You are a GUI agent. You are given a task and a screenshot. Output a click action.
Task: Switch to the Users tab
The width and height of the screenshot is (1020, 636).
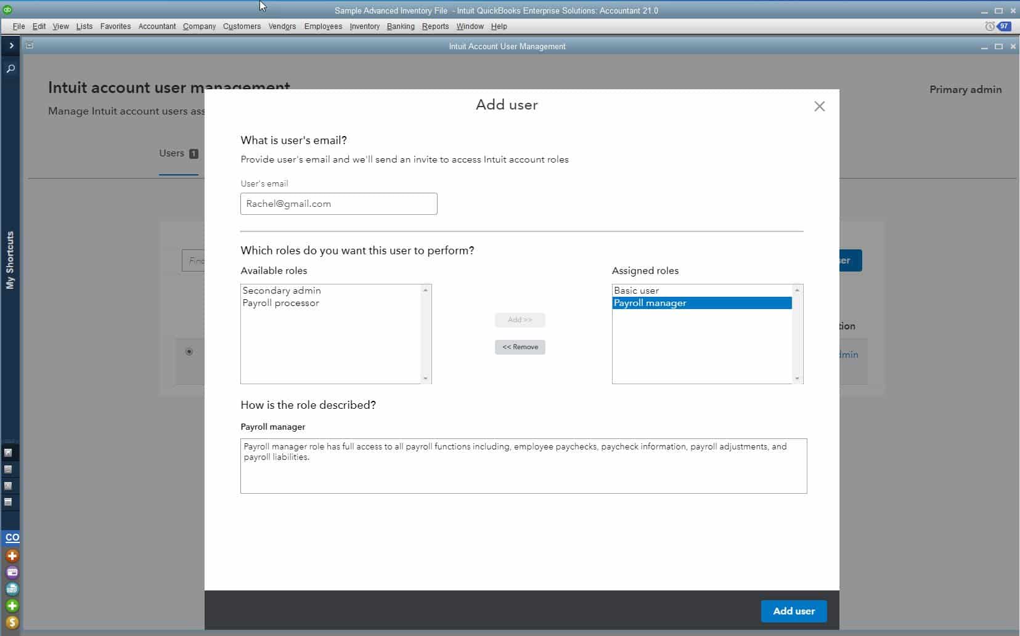(x=179, y=154)
